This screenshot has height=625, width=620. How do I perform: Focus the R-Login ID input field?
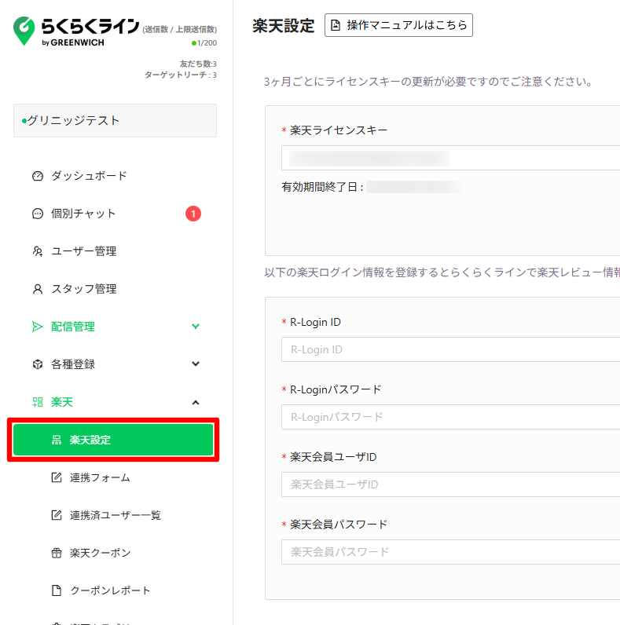click(x=450, y=349)
